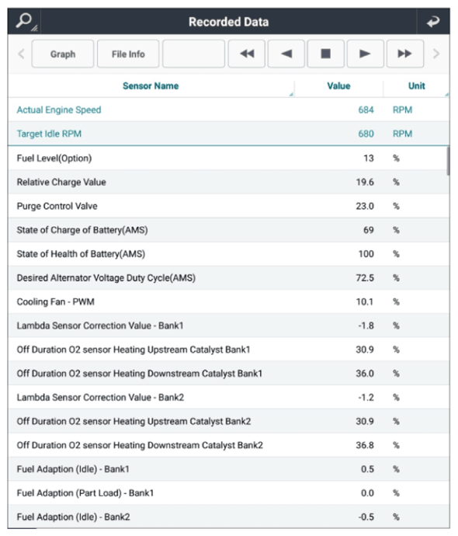Click the fast forward button

click(x=405, y=54)
